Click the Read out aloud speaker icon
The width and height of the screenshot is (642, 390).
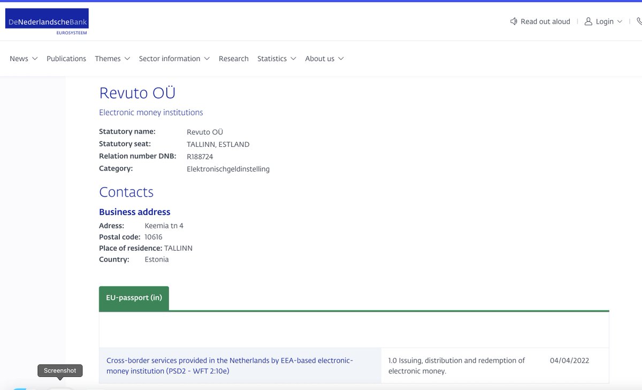point(514,21)
